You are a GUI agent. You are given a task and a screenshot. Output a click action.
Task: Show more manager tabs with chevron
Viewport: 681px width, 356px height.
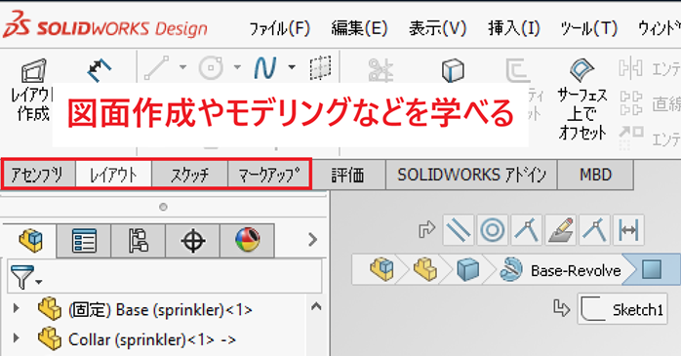click(x=312, y=239)
